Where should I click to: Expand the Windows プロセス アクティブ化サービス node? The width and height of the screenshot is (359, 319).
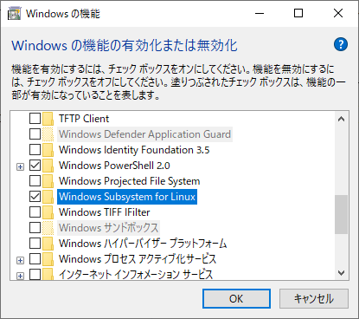(x=20, y=260)
